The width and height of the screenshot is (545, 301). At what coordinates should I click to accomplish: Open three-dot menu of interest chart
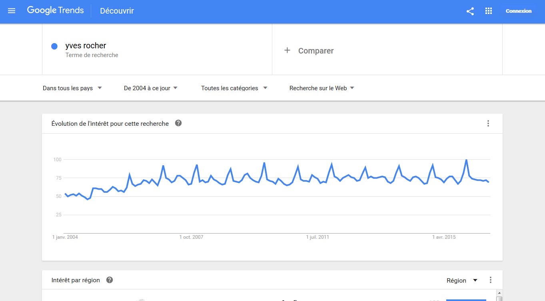[x=488, y=123]
